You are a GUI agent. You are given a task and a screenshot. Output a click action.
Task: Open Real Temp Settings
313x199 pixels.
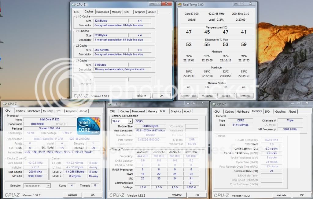245,96
